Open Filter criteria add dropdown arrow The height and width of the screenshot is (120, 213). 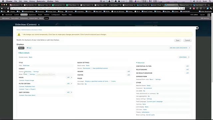point(72,84)
